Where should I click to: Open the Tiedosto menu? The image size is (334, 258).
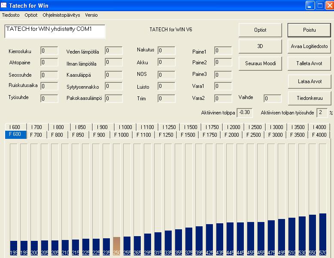(x=11, y=15)
